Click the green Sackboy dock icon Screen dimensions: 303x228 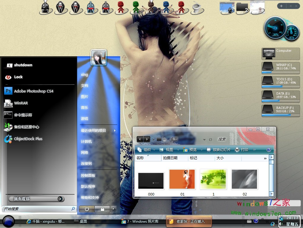(136, 7)
